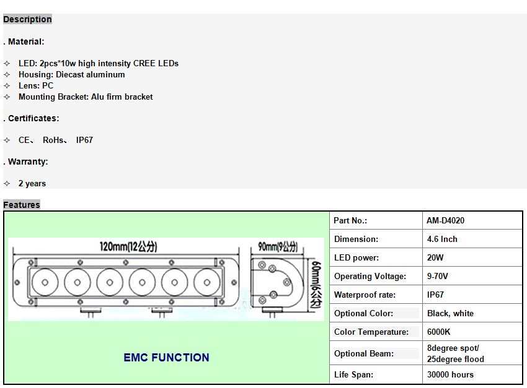This screenshot has height=388, width=527.
Task: Click the Description section heading
Action: (27, 19)
